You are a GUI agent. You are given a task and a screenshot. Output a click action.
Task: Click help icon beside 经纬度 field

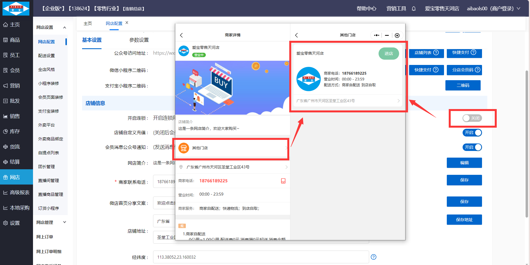pyautogui.click(x=374, y=257)
